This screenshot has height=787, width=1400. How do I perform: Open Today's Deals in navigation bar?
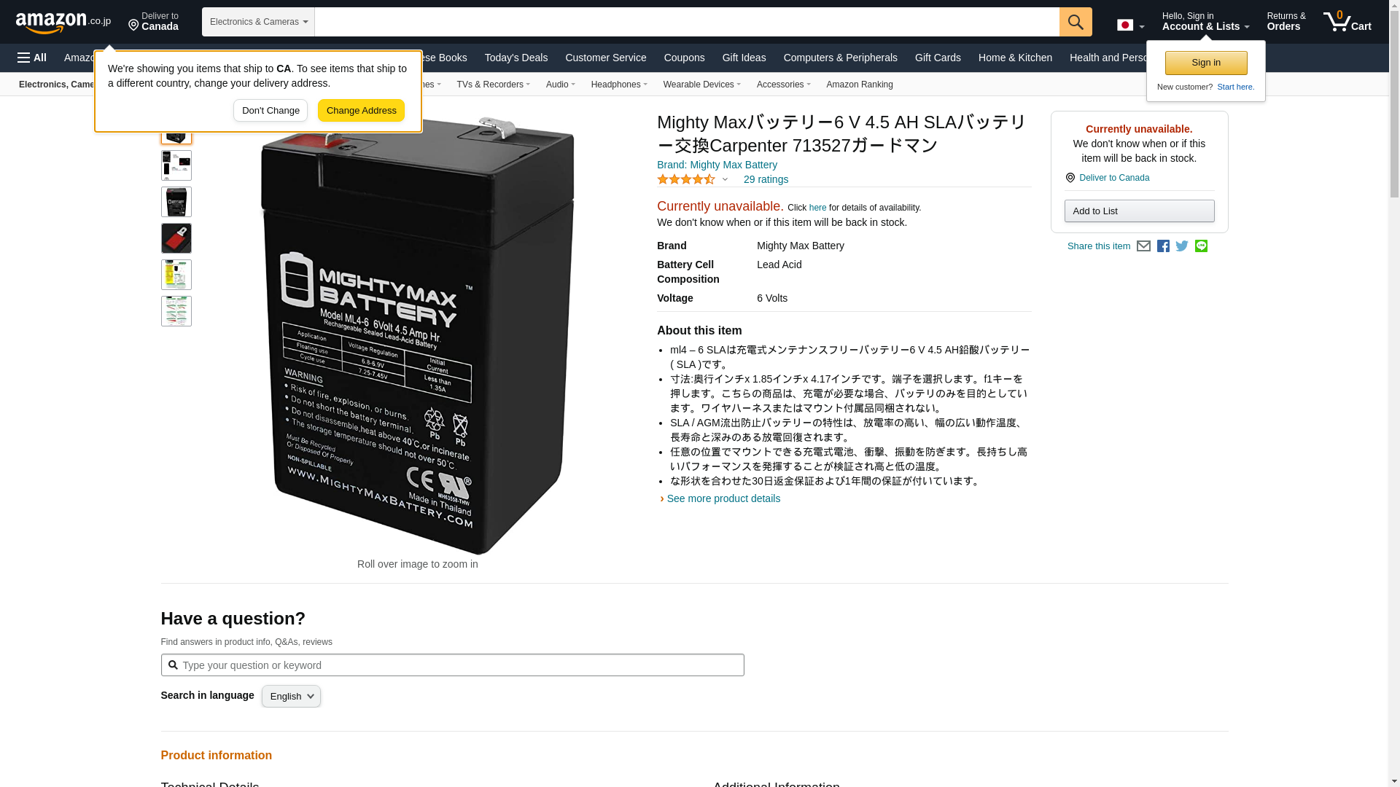coord(516,58)
